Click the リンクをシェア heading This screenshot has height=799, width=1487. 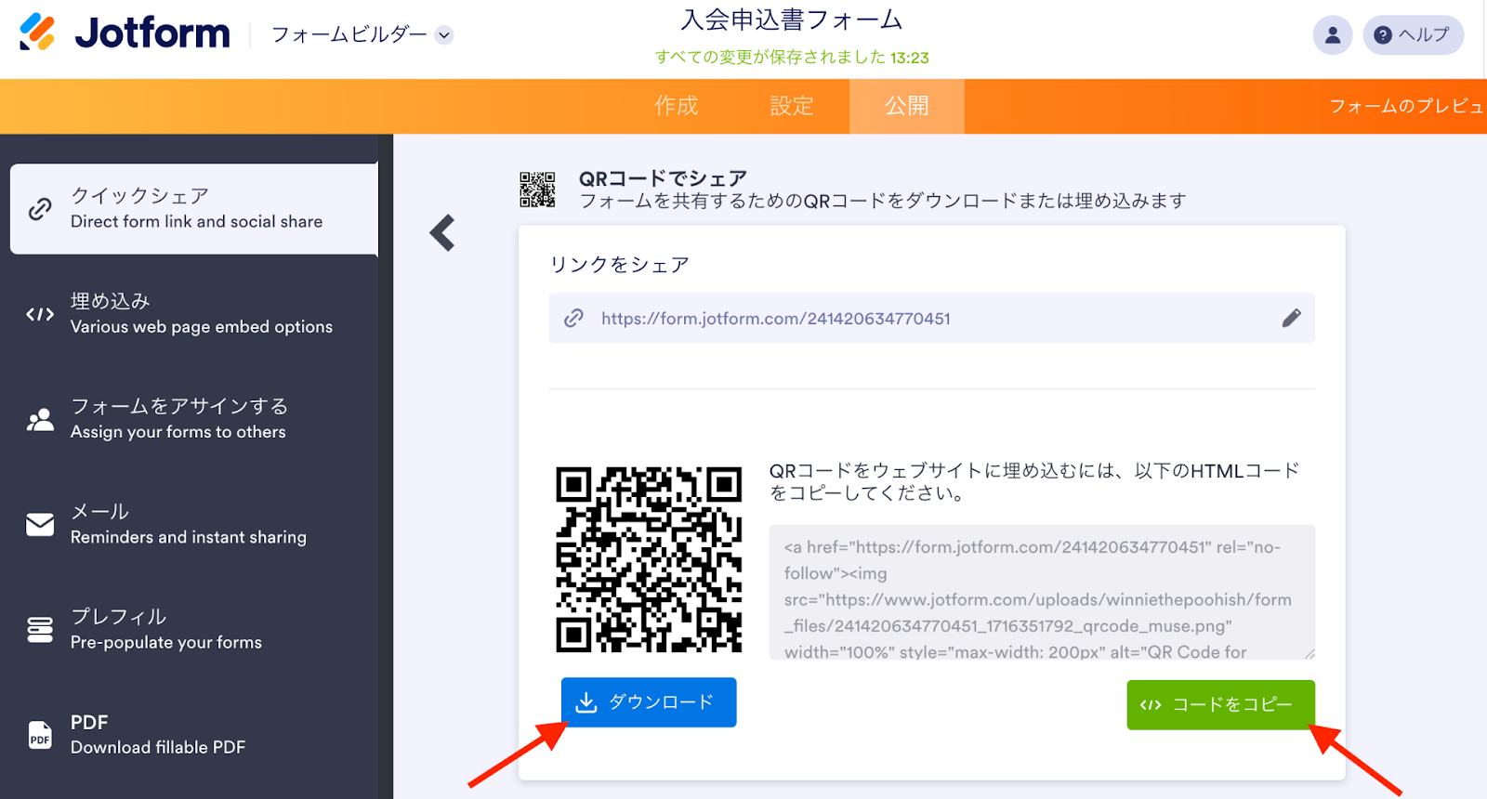coord(619,265)
